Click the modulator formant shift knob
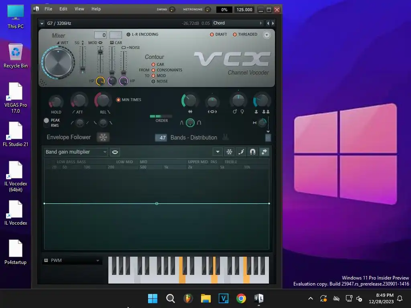 212,102
